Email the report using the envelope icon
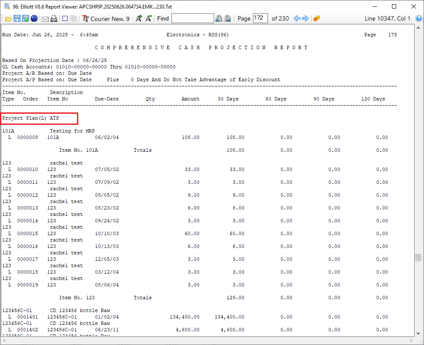Viewport: 424px width, 345px height. click(x=45, y=19)
